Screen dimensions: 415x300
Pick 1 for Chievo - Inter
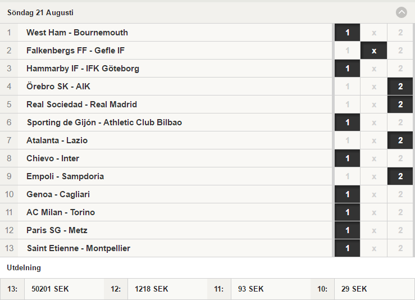click(x=347, y=158)
